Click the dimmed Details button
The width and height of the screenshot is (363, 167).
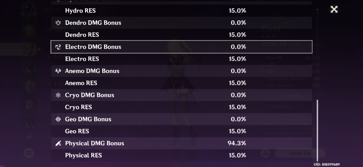(293, 96)
